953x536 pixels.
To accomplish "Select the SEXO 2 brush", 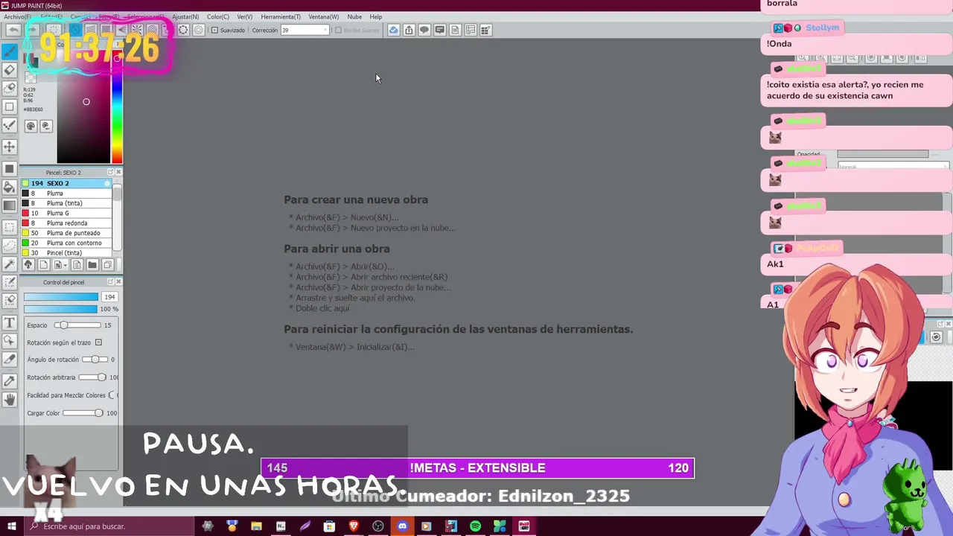I will pyautogui.click(x=67, y=183).
